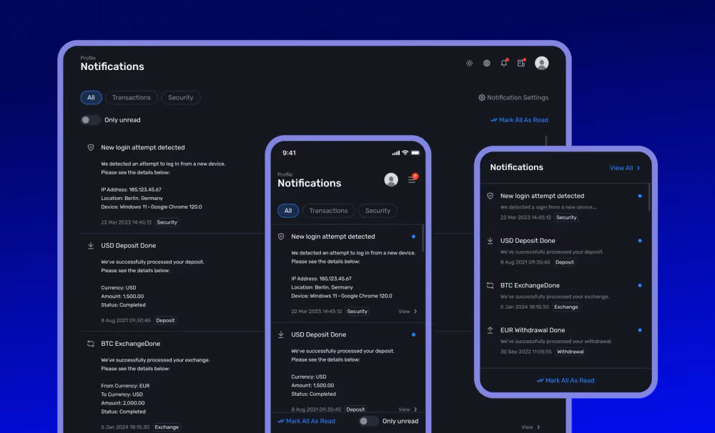The height and width of the screenshot is (433, 715).
Task: Click scrollbar in mobile notifications list
Action: coord(423,237)
